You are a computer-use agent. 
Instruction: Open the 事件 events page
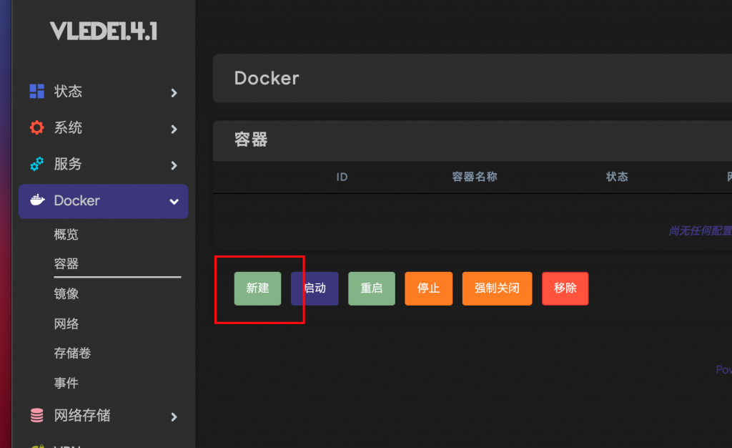tap(66, 384)
